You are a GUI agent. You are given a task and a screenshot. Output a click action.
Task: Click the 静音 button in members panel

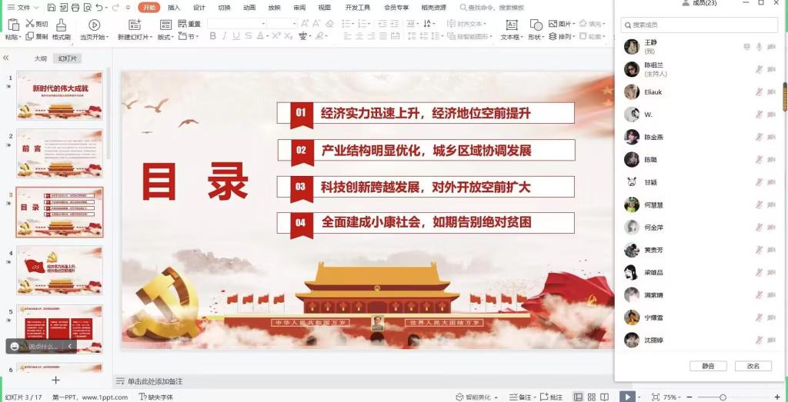pos(708,366)
